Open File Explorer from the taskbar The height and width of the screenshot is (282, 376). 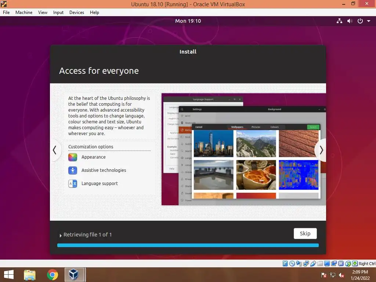[x=30, y=275]
